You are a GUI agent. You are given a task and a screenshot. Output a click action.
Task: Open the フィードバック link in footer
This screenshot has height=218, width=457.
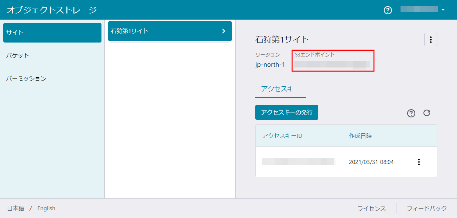point(427,209)
